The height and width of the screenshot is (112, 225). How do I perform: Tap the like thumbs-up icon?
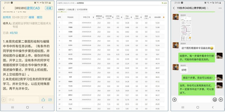43,100
